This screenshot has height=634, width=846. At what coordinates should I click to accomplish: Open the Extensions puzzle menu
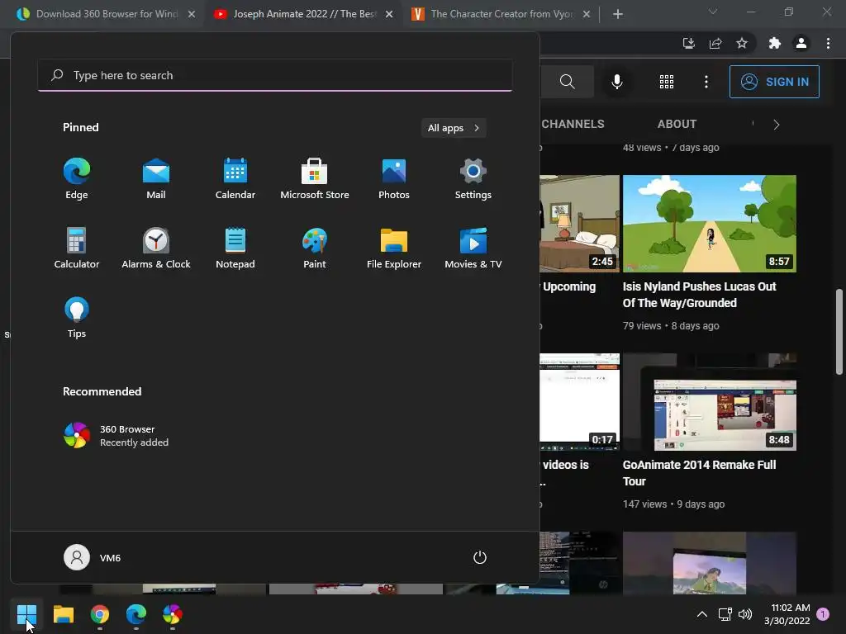click(x=775, y=43)
